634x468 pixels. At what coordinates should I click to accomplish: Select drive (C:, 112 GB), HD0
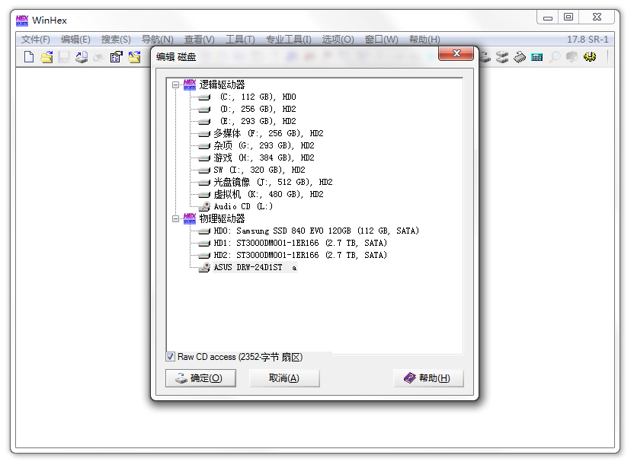(258, 97)
